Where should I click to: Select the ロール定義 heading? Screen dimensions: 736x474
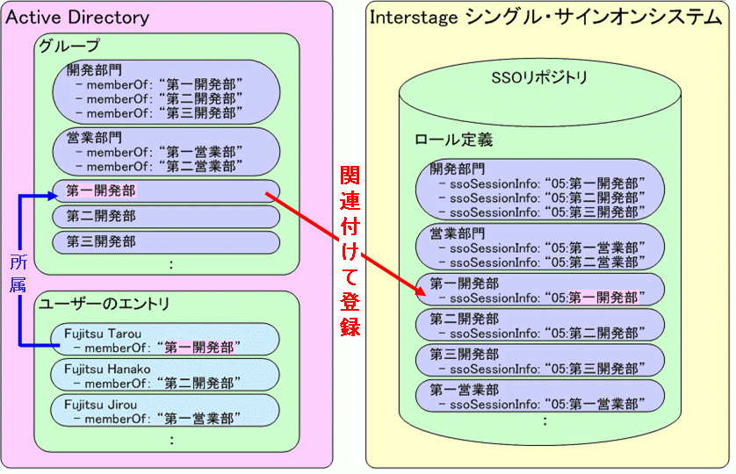pos(454,140)
